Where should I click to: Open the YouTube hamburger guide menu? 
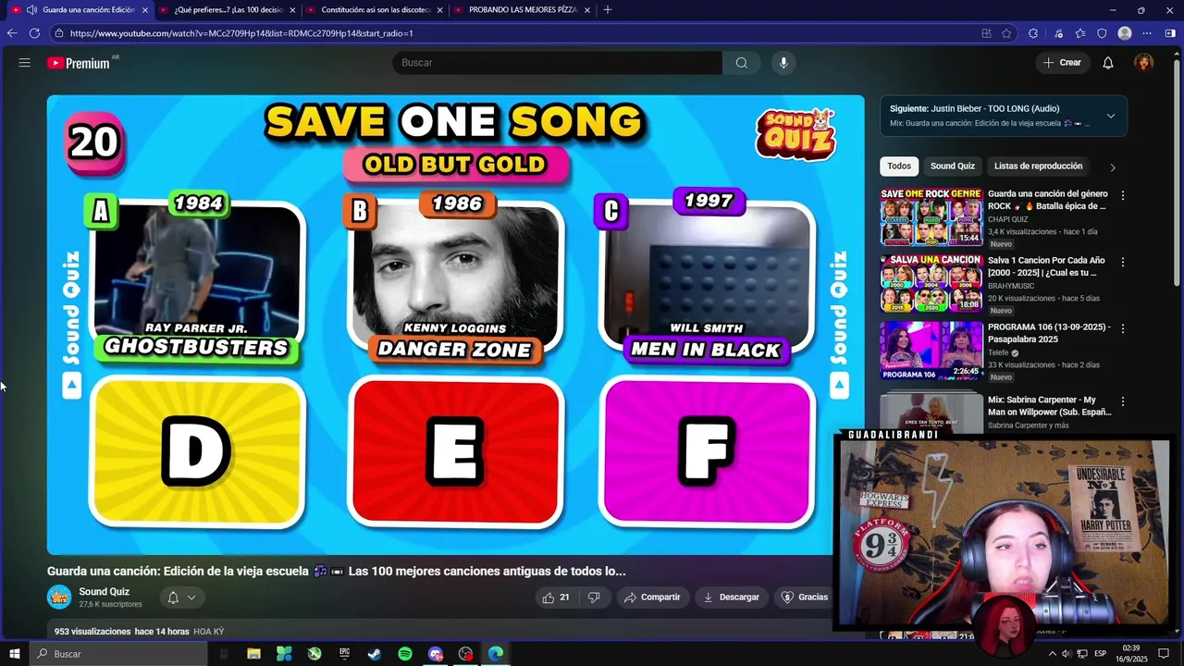pyautogui.click(x=25, y=63)
